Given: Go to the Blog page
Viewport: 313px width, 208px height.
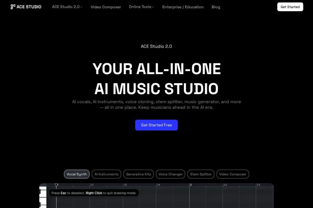Looking at the screenshot, I should click(x=216, y=7).
